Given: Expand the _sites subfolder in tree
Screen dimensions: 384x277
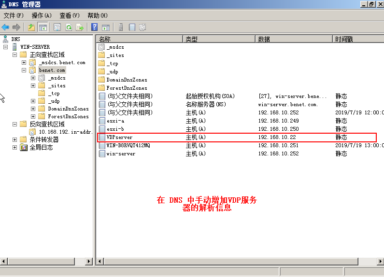Looking at the screenshot, I should [33, 85].
